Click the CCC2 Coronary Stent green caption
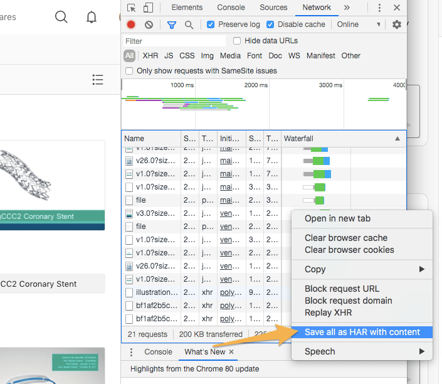Image resolution: width=442 pixels, height=384 pixels. pyautogui.click(x=53, y=216)
